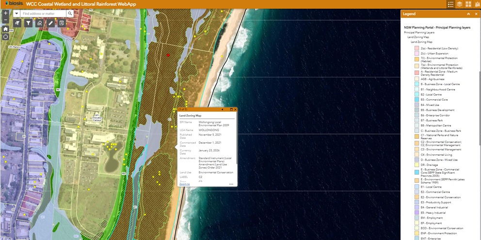Click the popup title 'Land Zoning Map'

(190, 116)
